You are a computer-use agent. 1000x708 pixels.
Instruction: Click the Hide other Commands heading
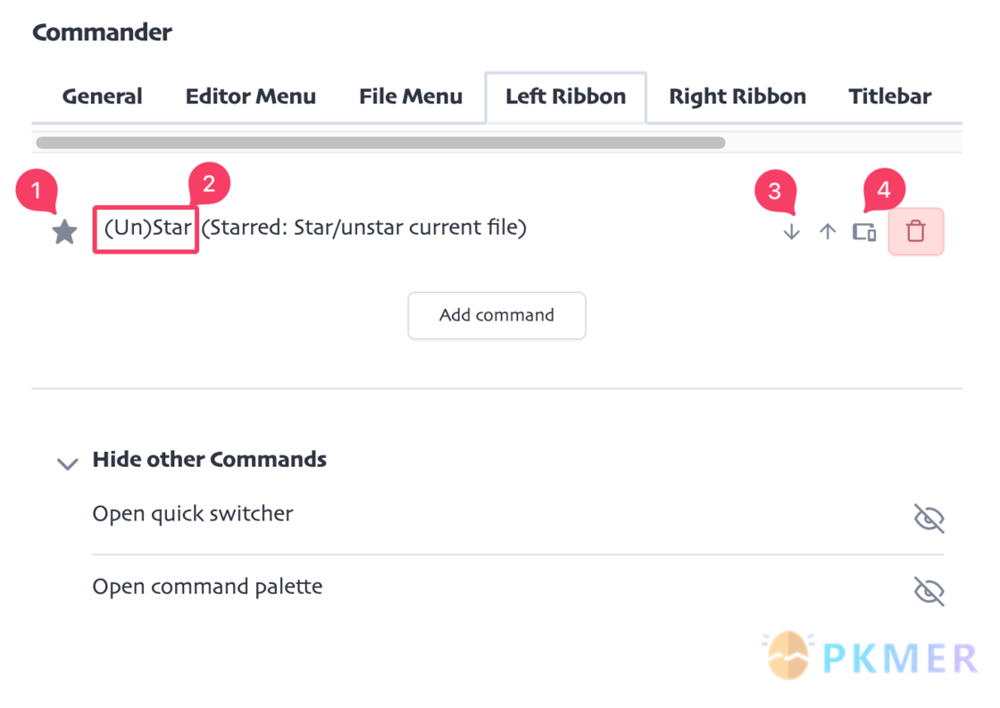click(209, 459)
